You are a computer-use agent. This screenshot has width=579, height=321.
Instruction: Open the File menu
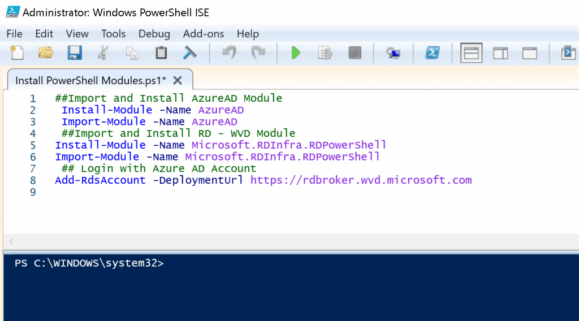pos(14,34)
